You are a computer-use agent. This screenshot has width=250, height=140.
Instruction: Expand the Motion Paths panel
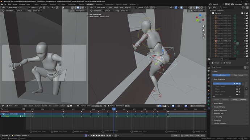pos(218,104)
